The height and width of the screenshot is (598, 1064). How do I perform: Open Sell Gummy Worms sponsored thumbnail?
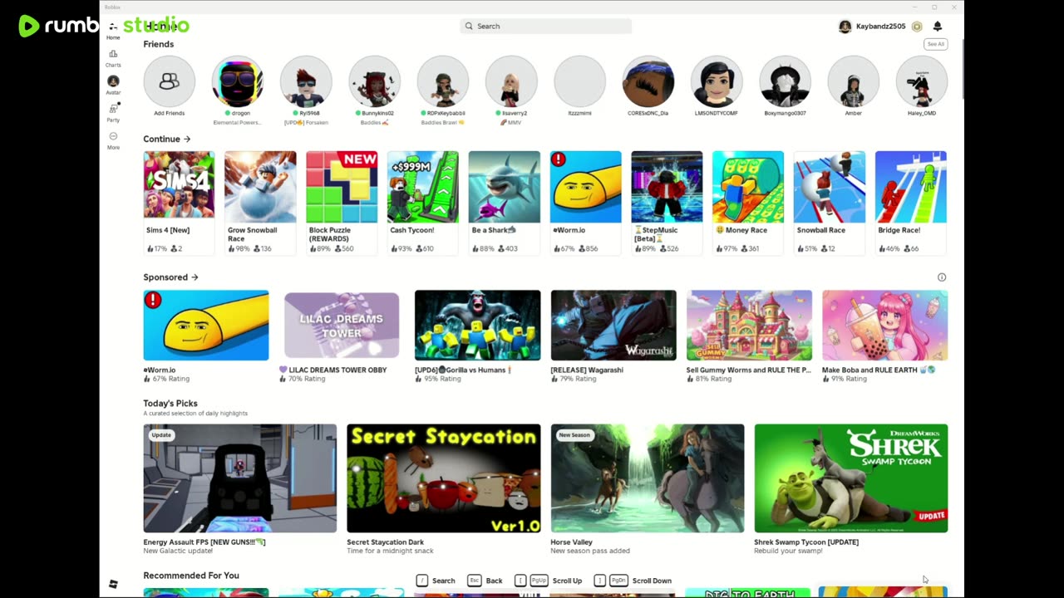[749, 325]
